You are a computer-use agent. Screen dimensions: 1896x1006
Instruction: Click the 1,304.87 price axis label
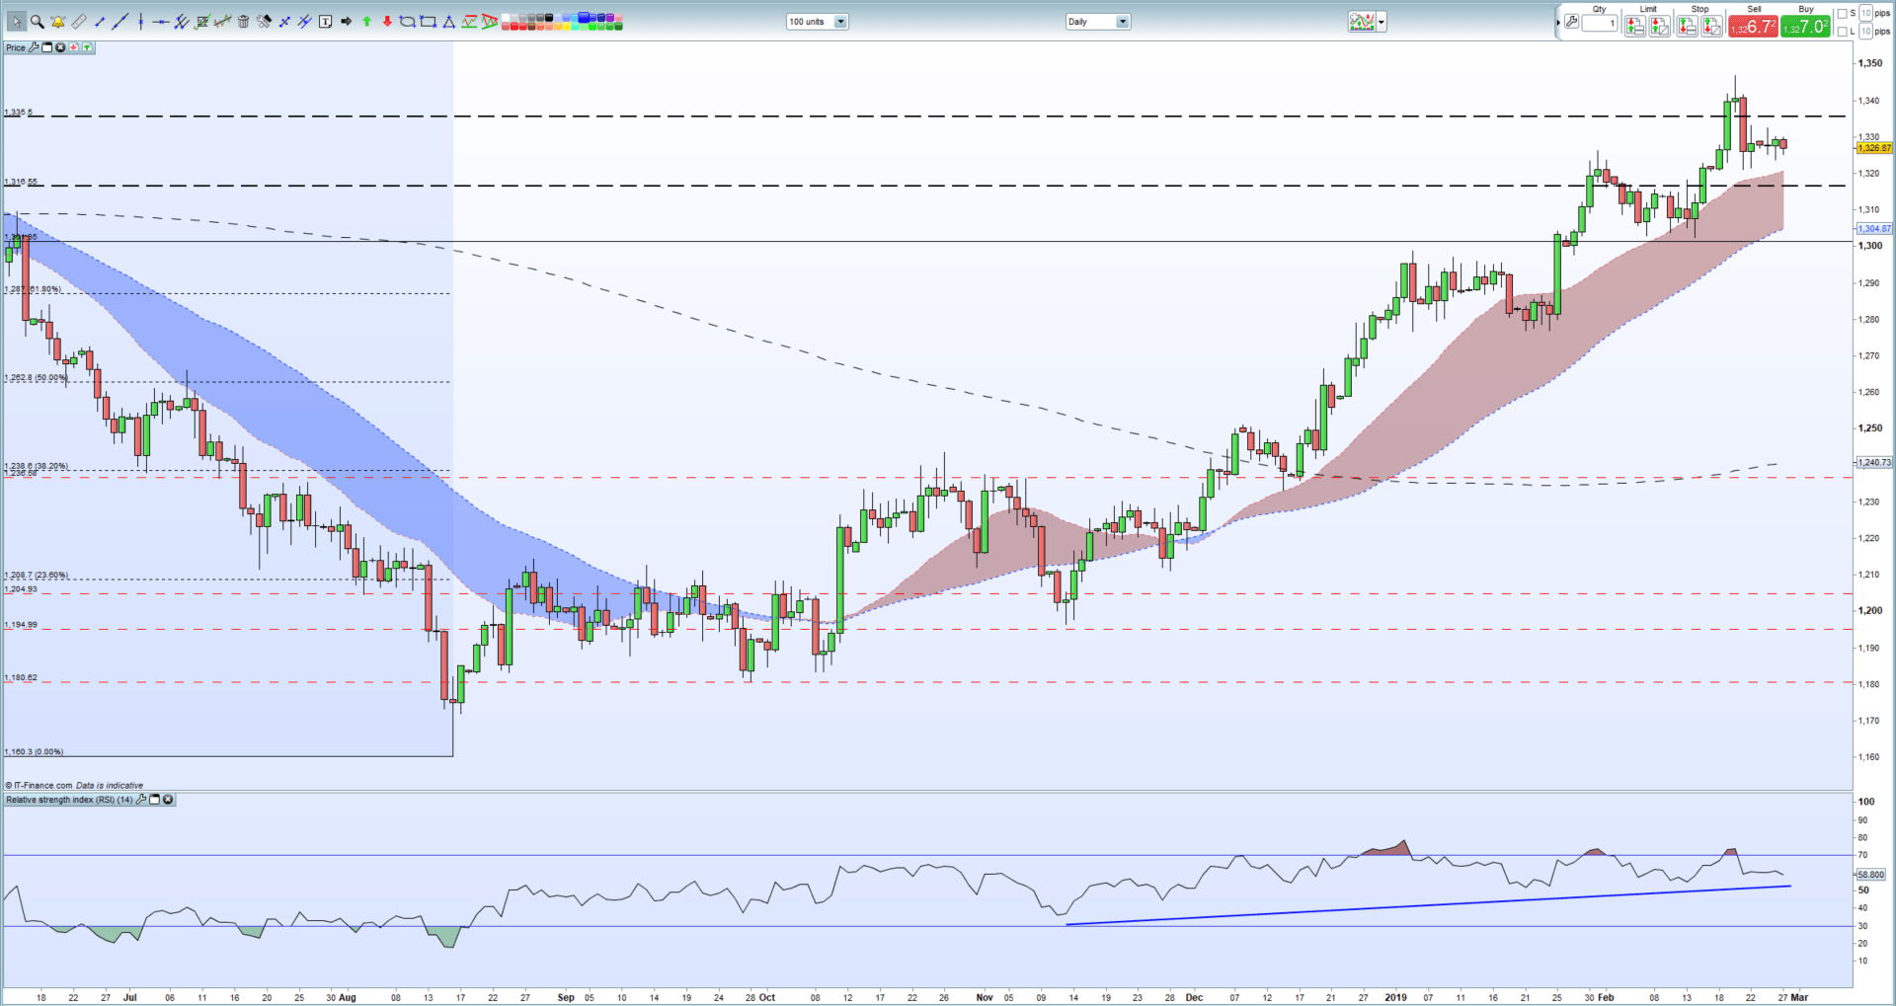tap(1874, 228)
